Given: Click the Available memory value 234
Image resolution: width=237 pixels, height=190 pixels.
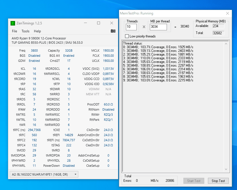Looking at the screenshot, I should click(218, 26).
